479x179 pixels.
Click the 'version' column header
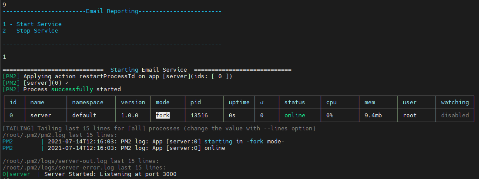coord(133,103)
